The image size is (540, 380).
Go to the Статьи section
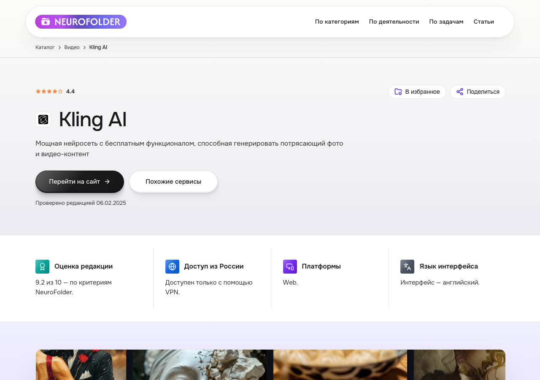tap(483, 22)
